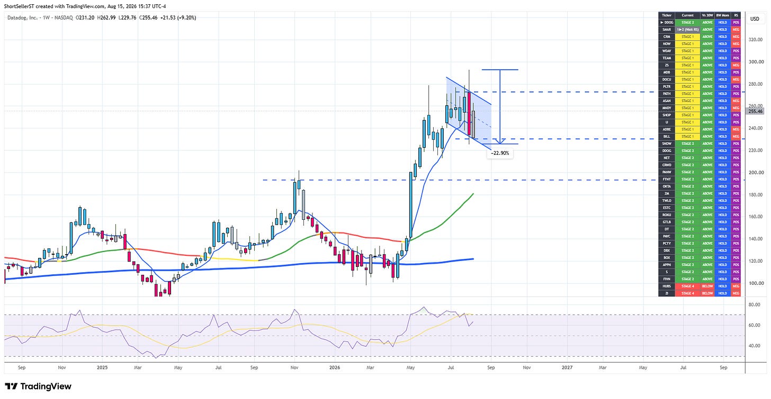Click the 8W Mom column header
The image size is (771, 399).
click(722, 15)
